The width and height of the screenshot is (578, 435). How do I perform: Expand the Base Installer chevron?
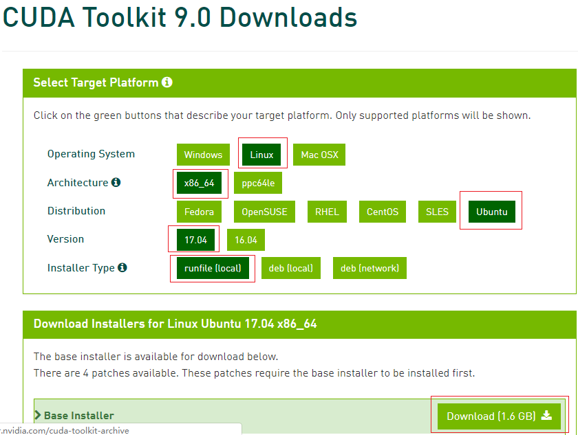tap(38, 415)
